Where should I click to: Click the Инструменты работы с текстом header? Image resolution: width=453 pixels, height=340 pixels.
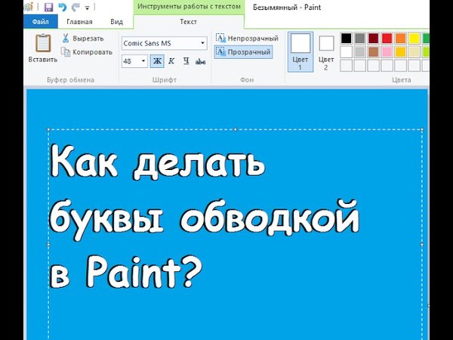[189, 6]
